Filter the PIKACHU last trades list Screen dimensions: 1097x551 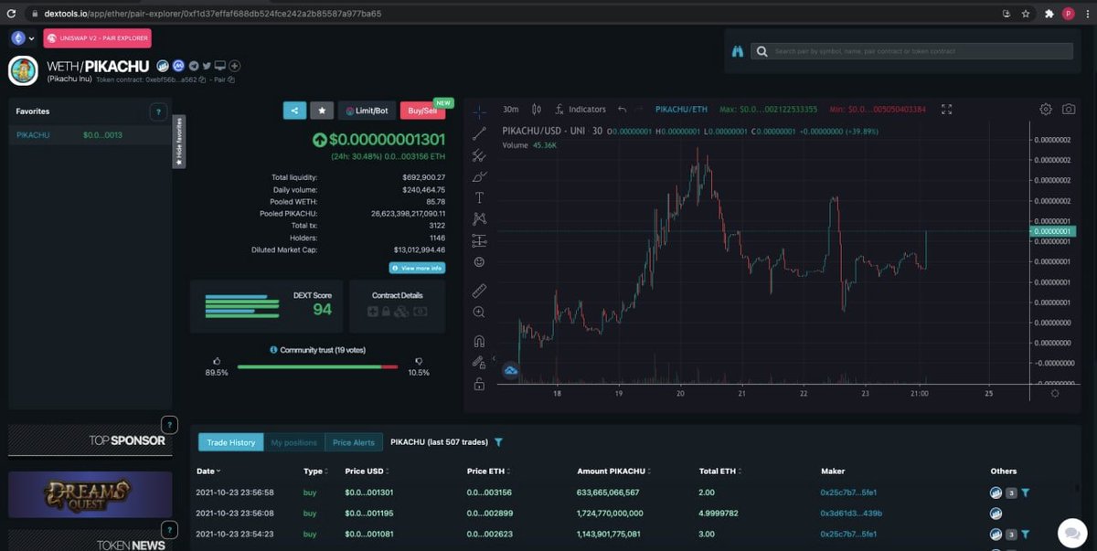tap(498, 442)
